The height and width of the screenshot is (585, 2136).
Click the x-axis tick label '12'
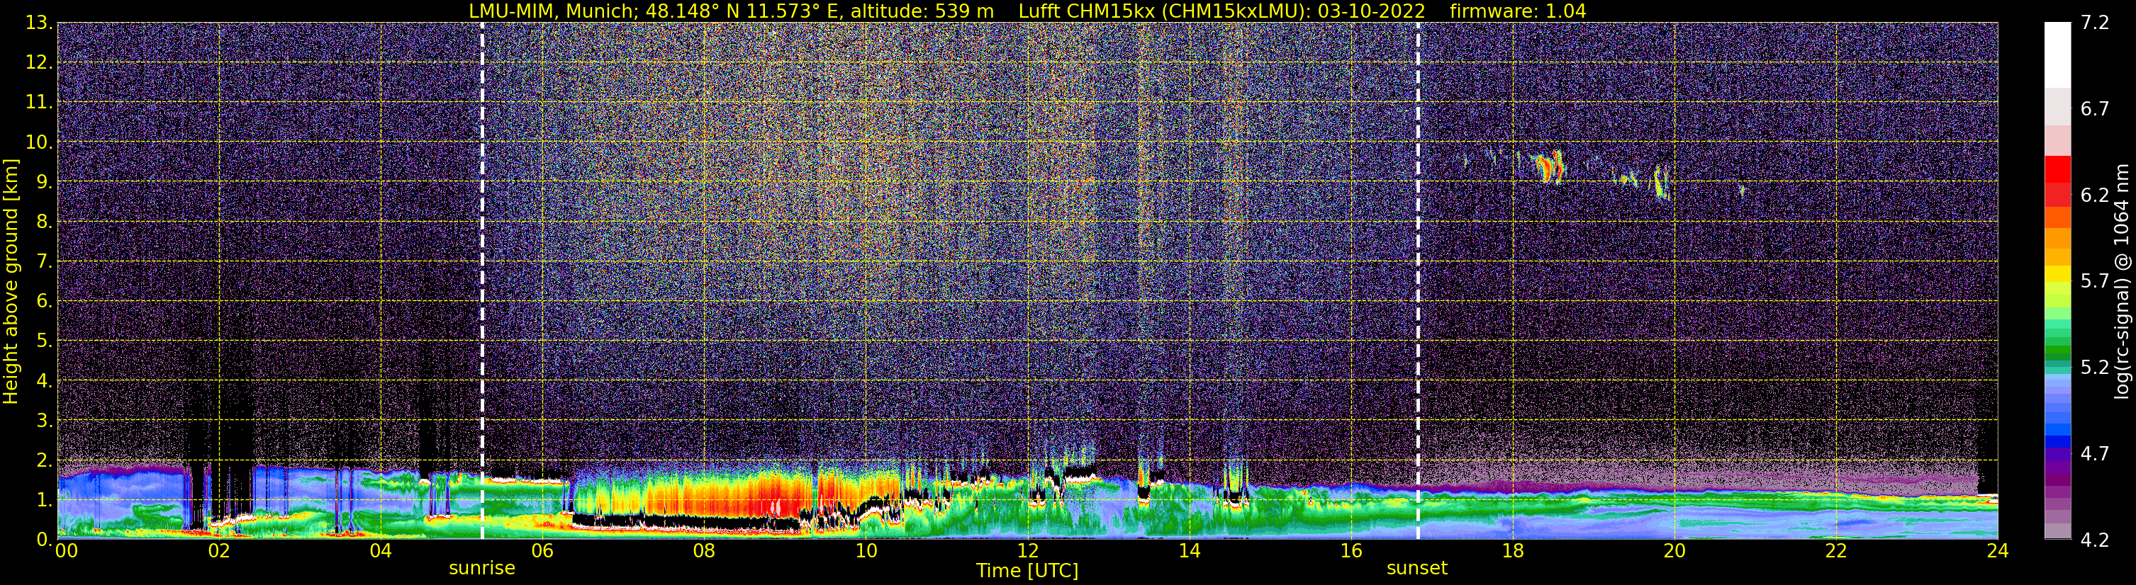(1027, 551)
